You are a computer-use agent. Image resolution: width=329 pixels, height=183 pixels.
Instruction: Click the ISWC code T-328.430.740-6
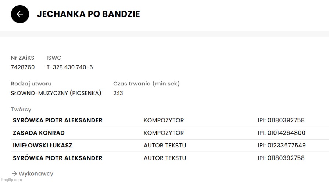coord(69,67)
